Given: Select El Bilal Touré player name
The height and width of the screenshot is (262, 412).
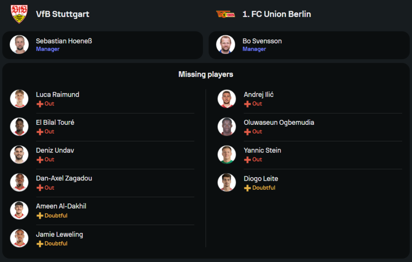Looking at the screenshot, I should click(55, 122).
